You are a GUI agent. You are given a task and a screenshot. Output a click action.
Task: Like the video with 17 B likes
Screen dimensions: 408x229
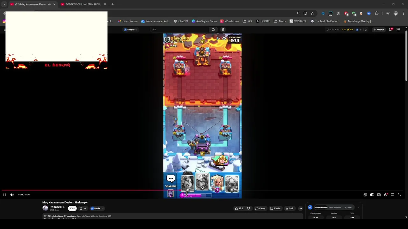pyautogui.click(x=239, y=208)
